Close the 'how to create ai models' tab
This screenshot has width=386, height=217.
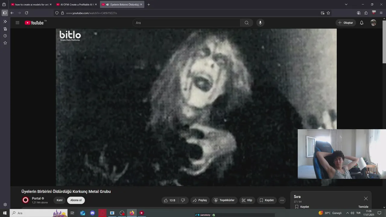50,5
